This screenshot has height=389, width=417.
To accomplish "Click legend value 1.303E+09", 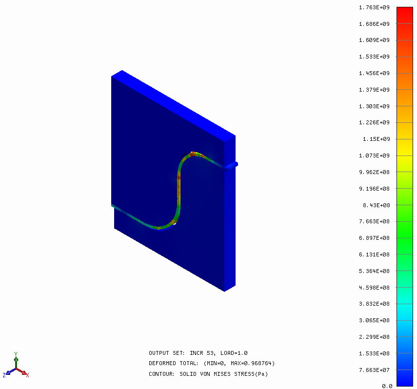I will [x=374, y=106].
